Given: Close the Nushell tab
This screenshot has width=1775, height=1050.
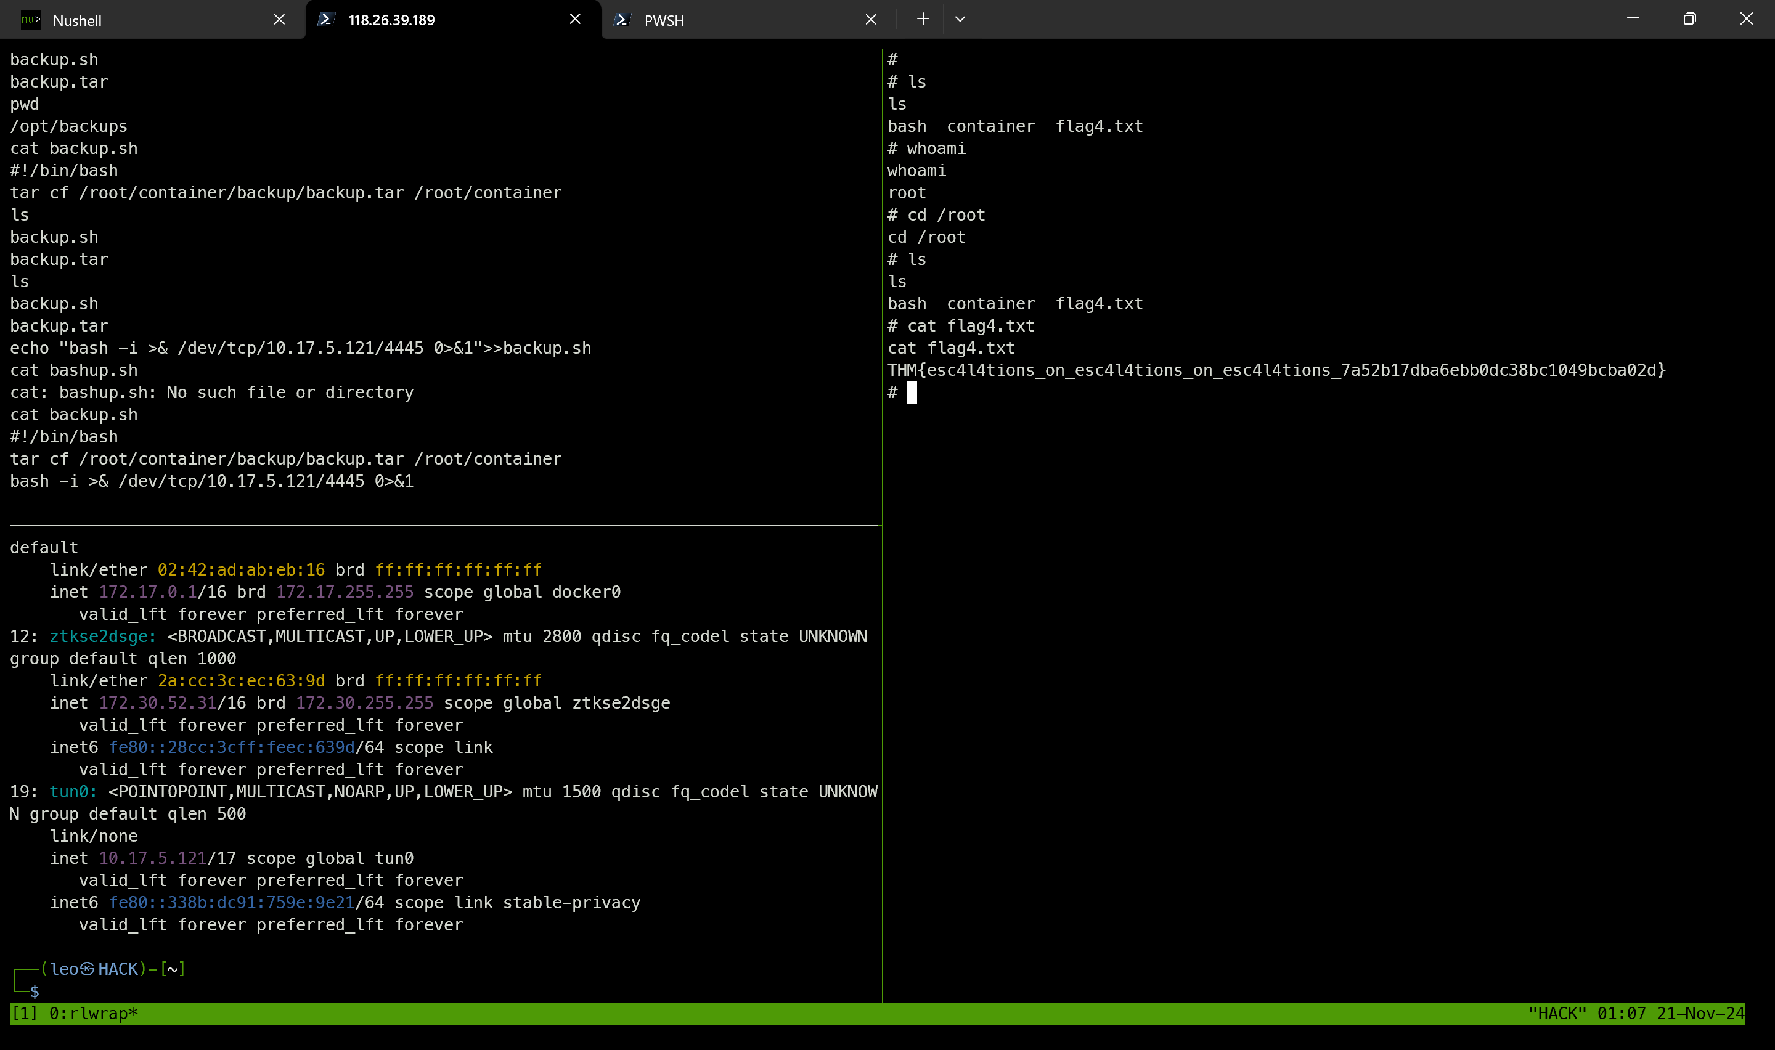Looking at the screenshot, I should (x=279, y=20).
